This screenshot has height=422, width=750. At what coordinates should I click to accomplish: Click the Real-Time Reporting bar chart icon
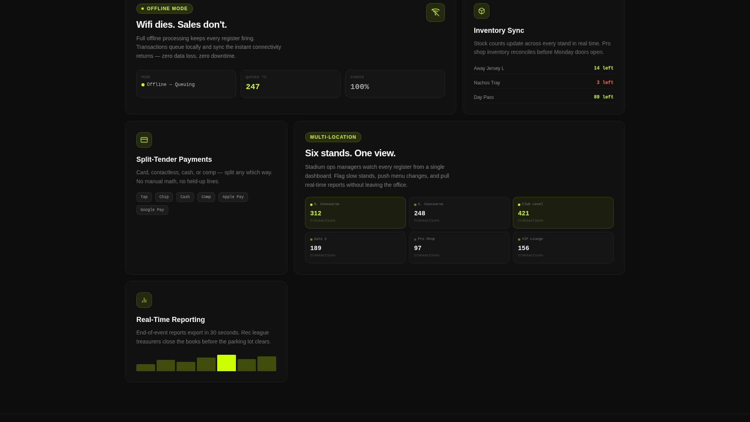click(x=144, y=300)
